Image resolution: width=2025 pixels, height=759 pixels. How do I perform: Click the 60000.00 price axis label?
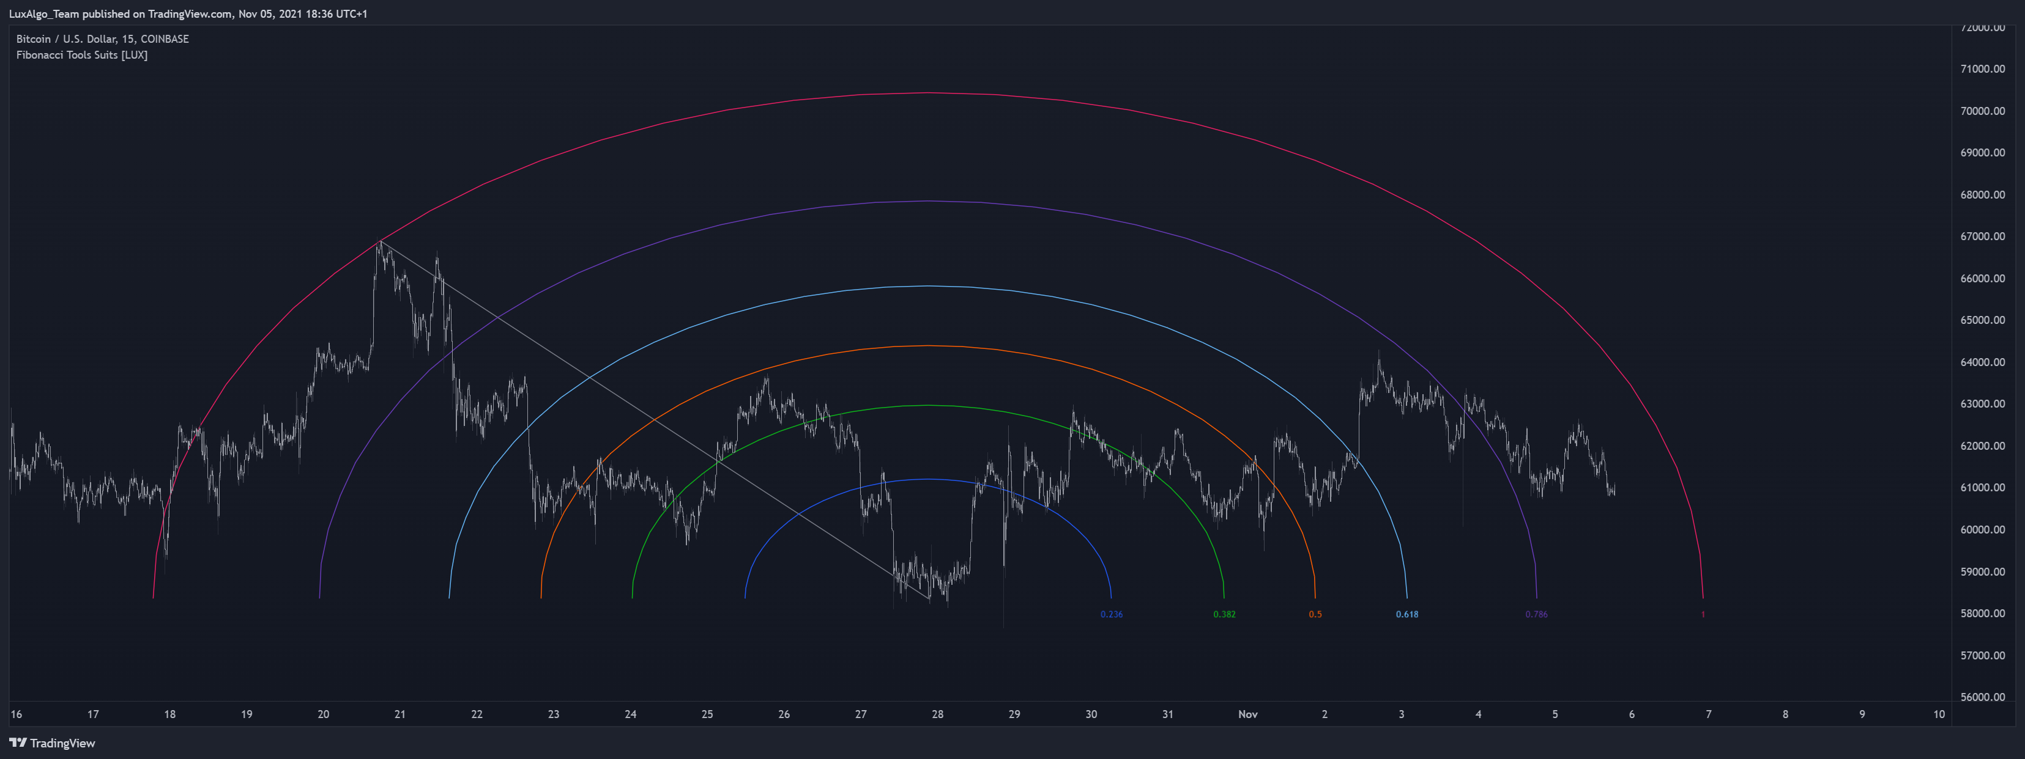coord(1983,530)
